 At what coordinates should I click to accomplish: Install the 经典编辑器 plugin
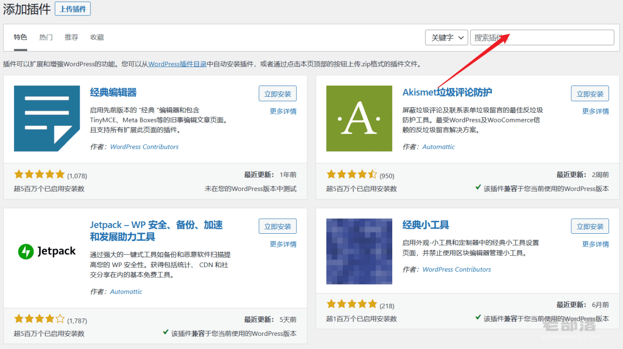(x=277, y=94)
